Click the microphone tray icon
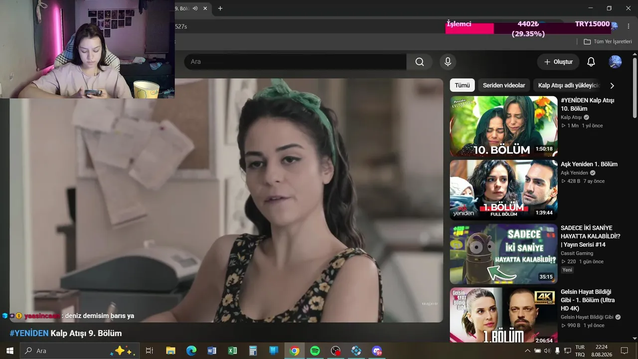 pyautogui.click(x=557, y=351)
